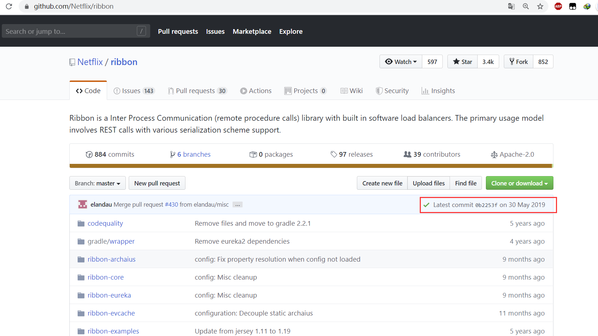Click the repository book icon beside Netflix
This screenshot has width=598, height=336.
(x=72, y=63)
